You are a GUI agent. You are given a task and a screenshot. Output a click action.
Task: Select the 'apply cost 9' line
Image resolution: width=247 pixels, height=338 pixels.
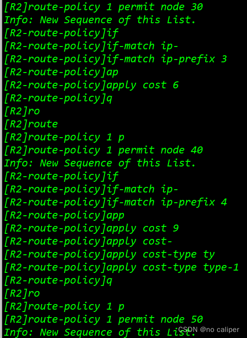[91, 229]
